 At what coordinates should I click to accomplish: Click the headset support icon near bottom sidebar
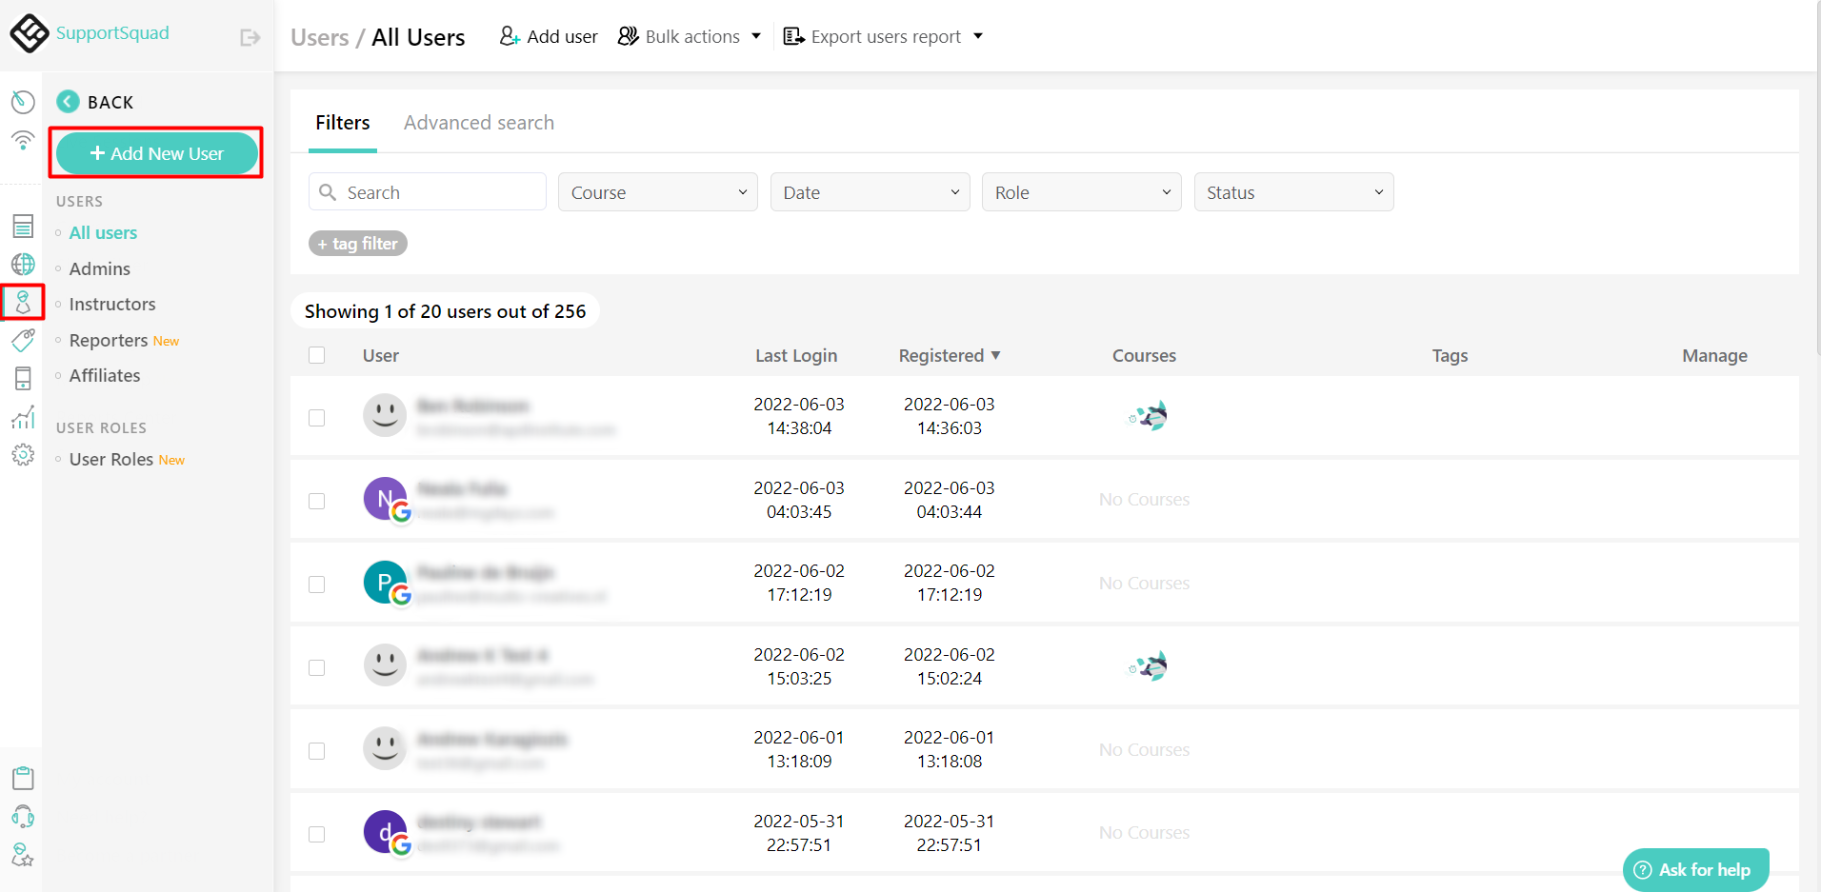coord(23,817)
